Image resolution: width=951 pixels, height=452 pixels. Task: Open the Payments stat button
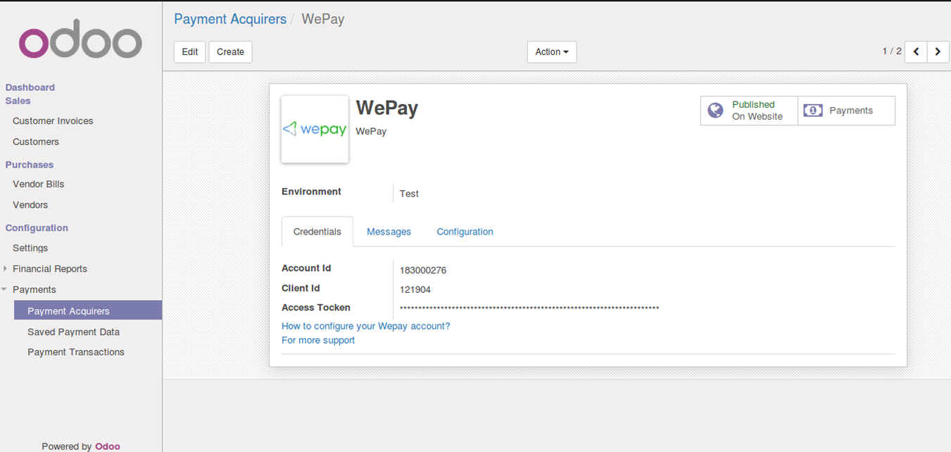(846, 111)
